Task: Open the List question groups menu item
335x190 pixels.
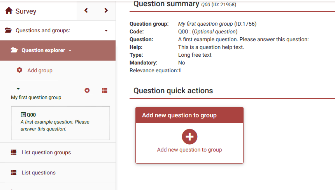Action: [x=46, y=152]
